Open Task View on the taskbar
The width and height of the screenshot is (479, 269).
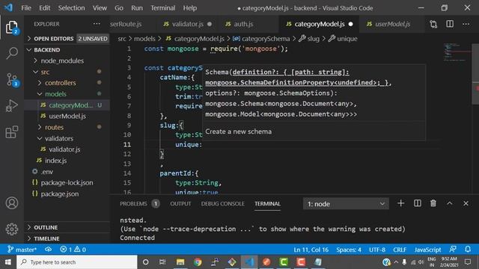click(x=162, y=262)
